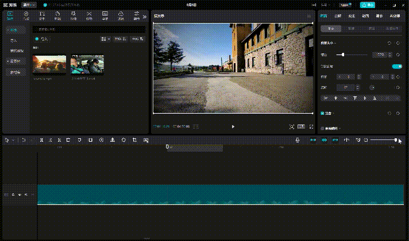Mute the main video track

point(25,195)
